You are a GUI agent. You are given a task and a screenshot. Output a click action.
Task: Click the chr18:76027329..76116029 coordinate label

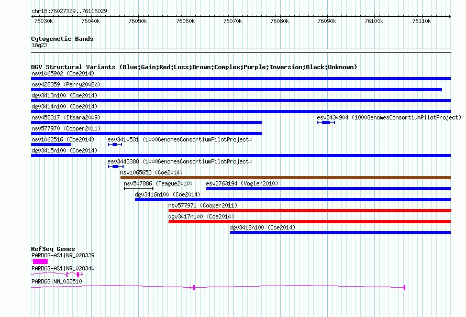69,11
